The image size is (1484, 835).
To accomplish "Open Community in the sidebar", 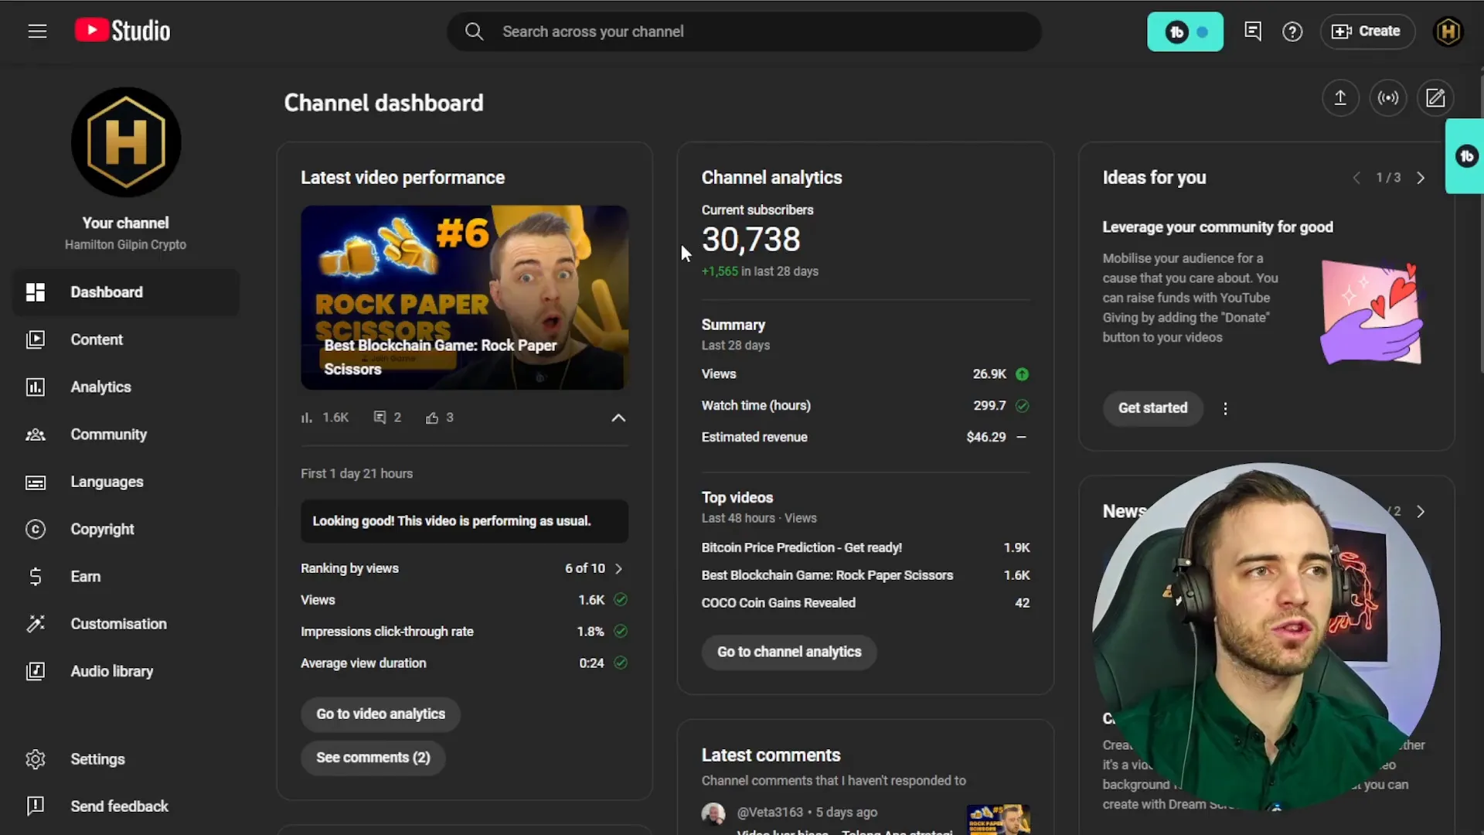I will [126, 435].
